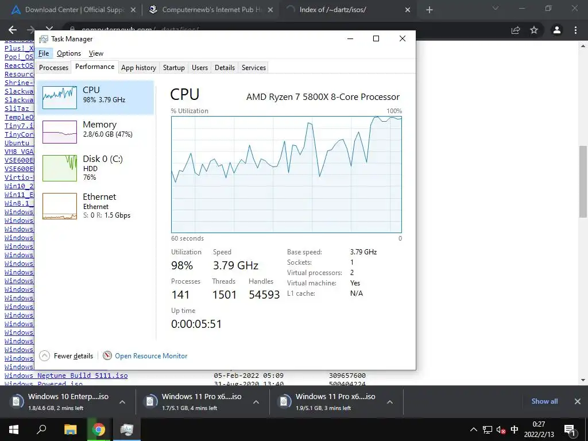Click the network tray icon
This screenshot has width=588, height=441.
[x=487, y=430]
